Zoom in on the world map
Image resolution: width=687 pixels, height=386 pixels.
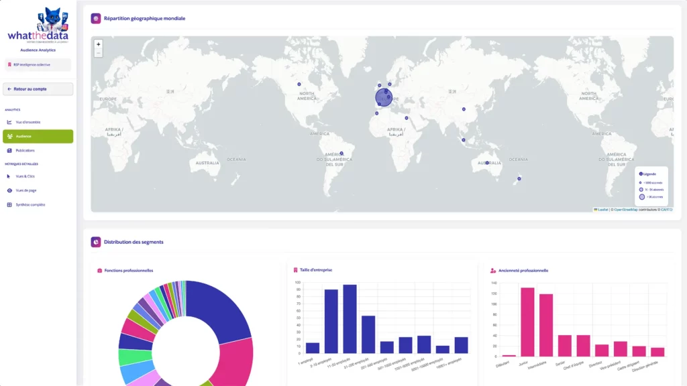99,44
